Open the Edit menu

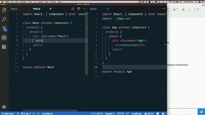tap(17, 2)
